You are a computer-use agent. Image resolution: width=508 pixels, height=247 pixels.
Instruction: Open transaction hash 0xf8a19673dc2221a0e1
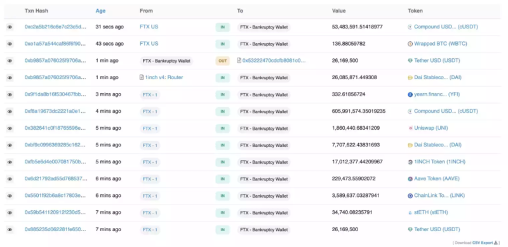click(55, 111)
